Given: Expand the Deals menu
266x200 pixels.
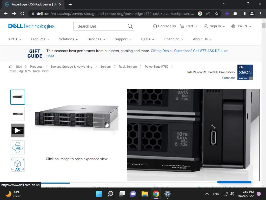Looking at the screenshot, I should (x=148, y=39).
